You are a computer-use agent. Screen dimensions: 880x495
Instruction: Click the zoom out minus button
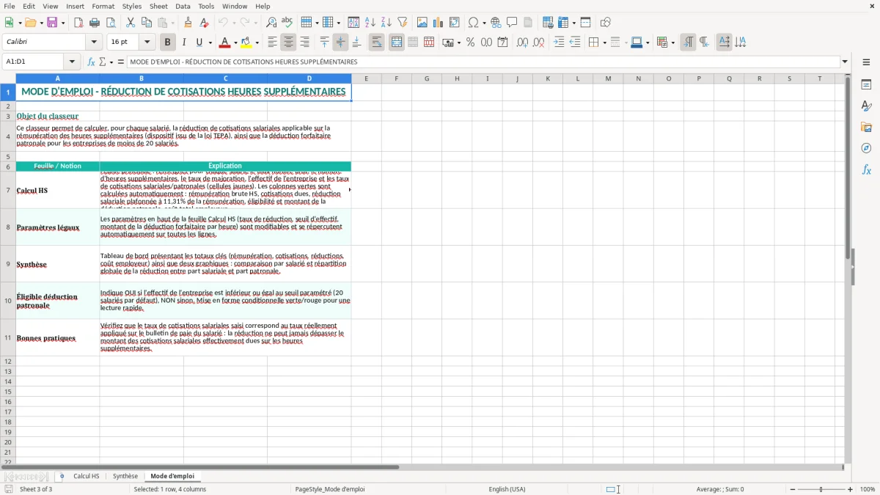(792, 489)
